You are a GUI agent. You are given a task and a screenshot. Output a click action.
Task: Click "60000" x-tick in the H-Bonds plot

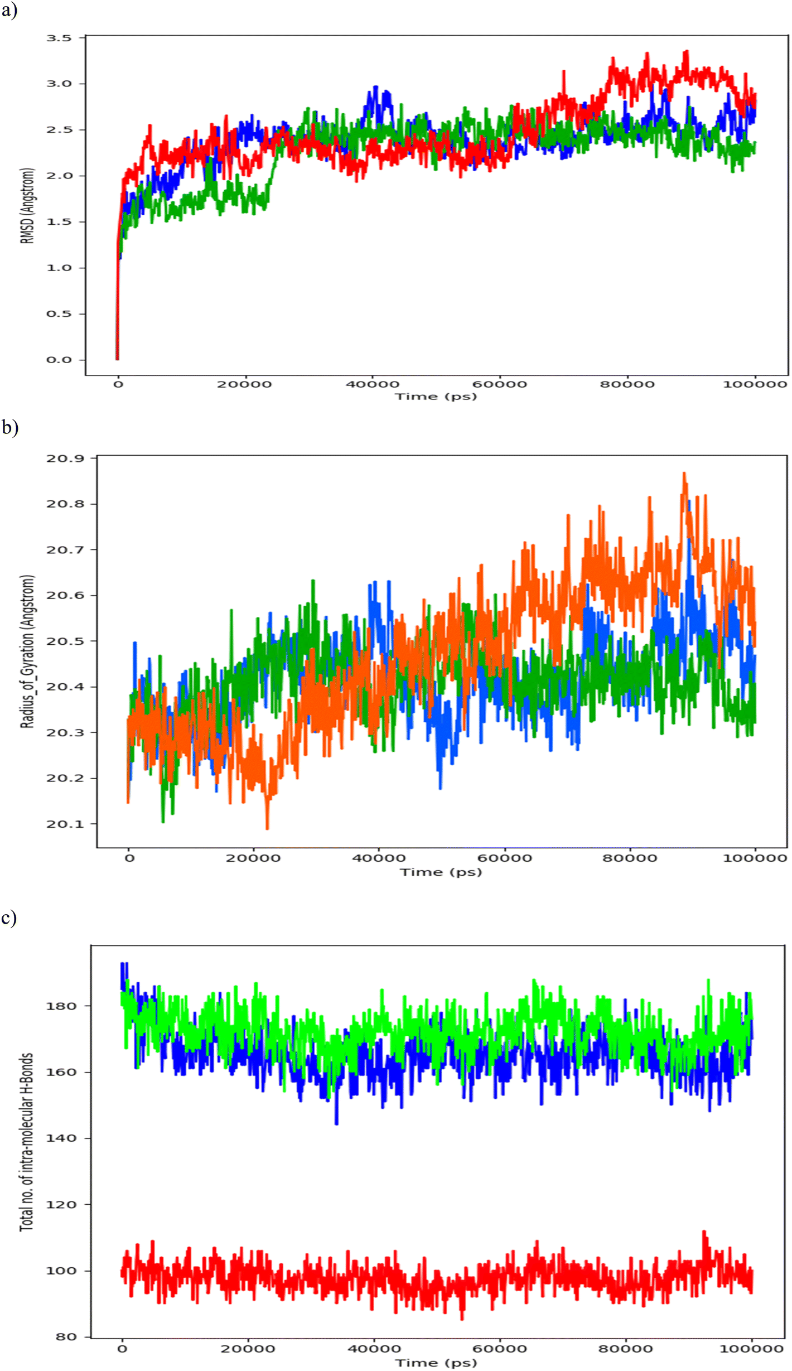coord(500,1349)
